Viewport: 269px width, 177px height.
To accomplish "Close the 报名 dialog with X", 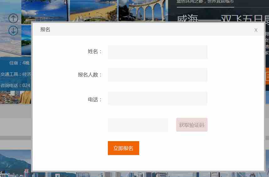I will click(x=256, y=30).
